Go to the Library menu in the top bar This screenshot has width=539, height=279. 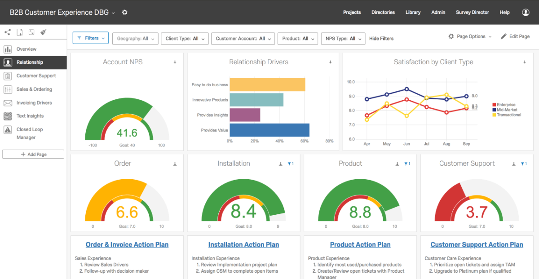pyautogui.click(x=413, y=12)
